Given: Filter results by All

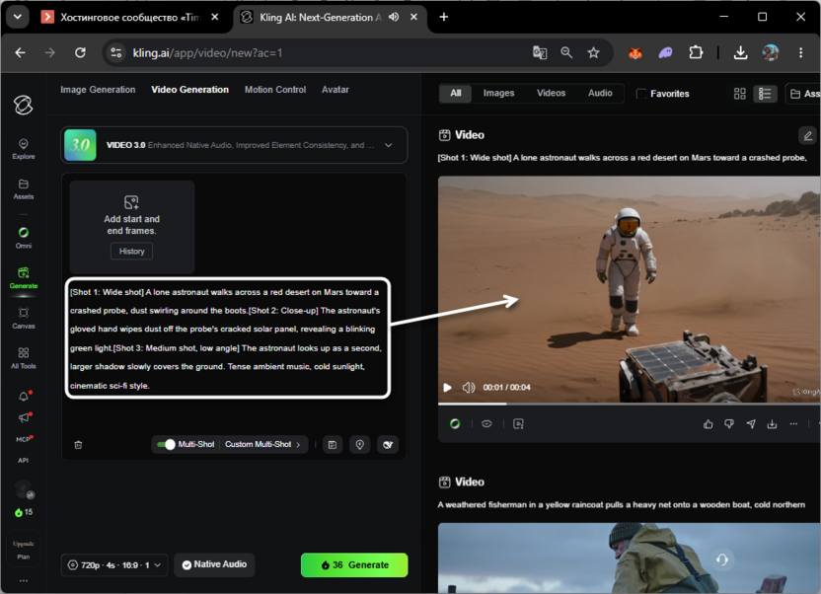Looking at the screenshot, I should tap(456, 93).
